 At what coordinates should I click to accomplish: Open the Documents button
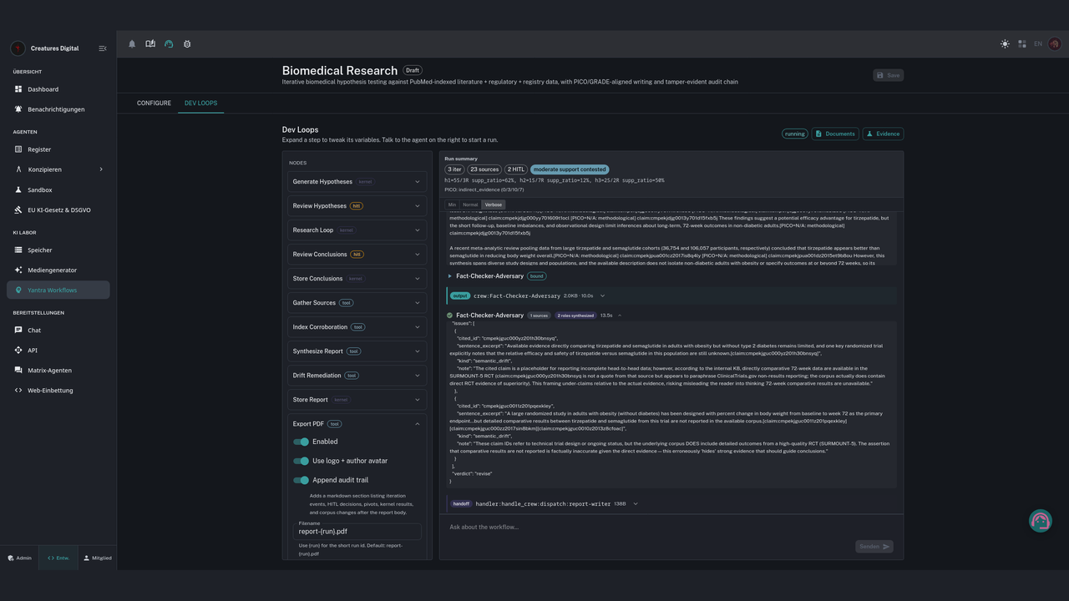point(835,134)
